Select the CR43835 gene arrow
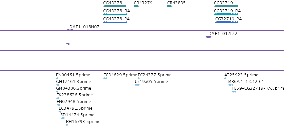The height and width of the screenshot is (127, 284). click(170, 6)
